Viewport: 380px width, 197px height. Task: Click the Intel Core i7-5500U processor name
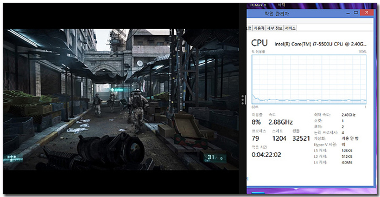320,44
